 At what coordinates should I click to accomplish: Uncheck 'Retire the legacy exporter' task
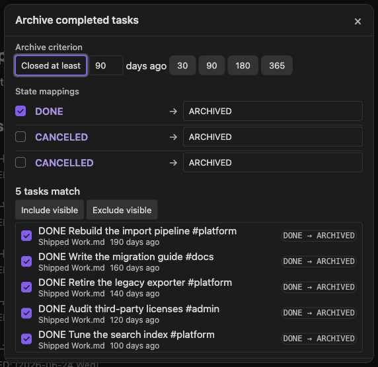26,287
